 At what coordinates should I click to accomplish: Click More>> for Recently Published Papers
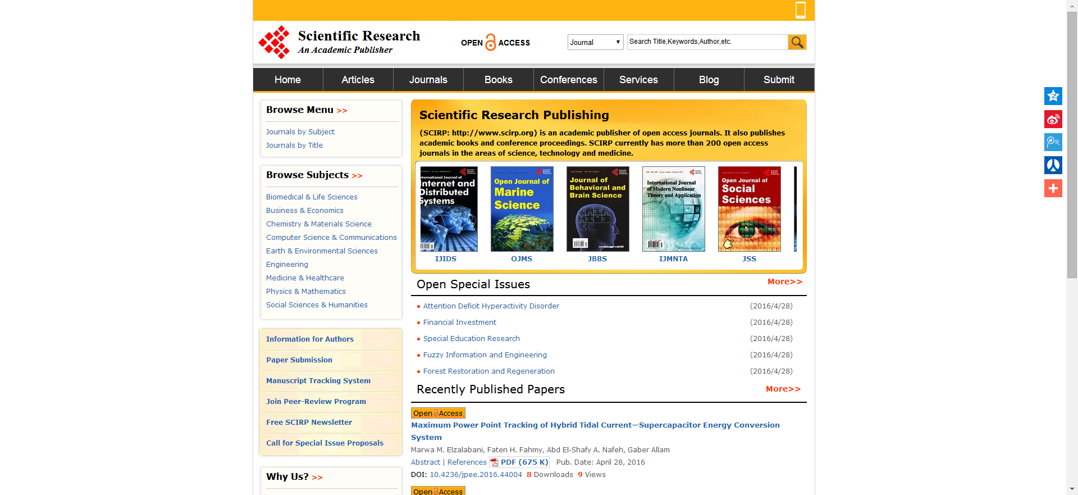[783, 389]
